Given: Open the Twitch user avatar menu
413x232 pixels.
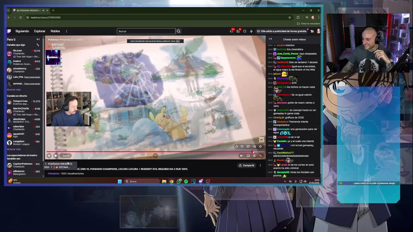Looking at the screenshot, I should point(318,31).
